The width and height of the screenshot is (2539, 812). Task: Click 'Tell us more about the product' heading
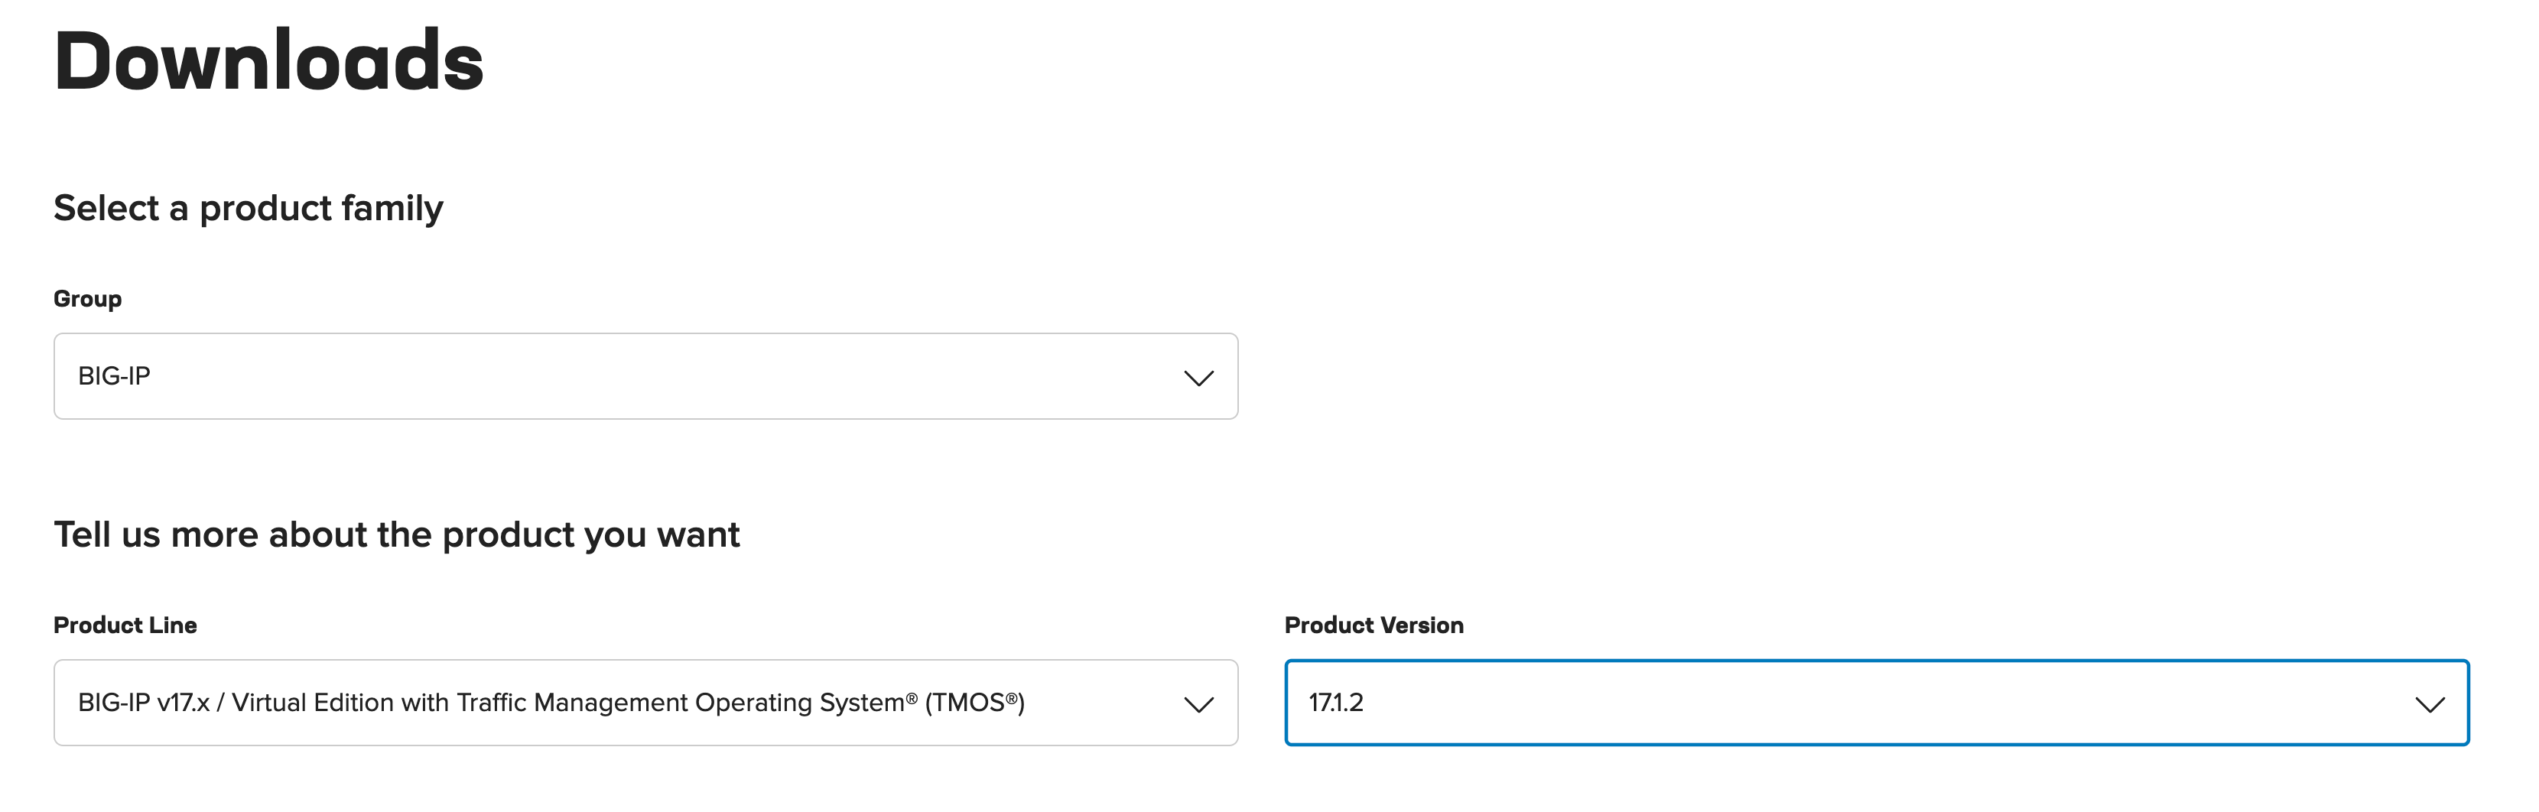tap(396, 534)
